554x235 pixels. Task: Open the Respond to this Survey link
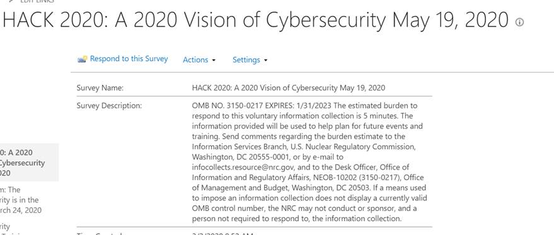129,59
